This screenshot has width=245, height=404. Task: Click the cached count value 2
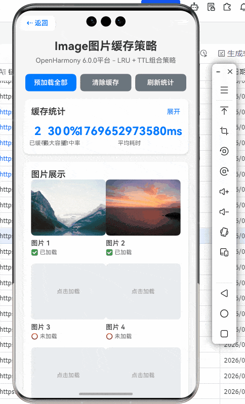(37, 131)
